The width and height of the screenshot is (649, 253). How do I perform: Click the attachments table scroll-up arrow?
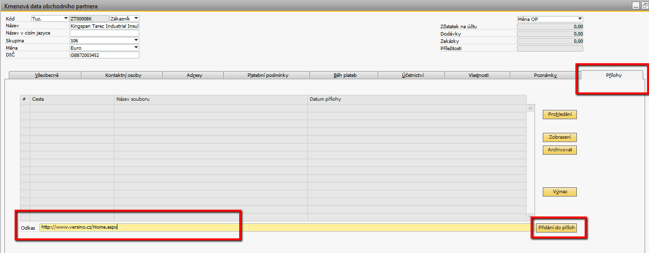[531, 108]
